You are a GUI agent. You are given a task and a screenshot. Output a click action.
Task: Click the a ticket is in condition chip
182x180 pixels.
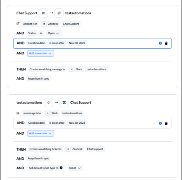point(30,24)
